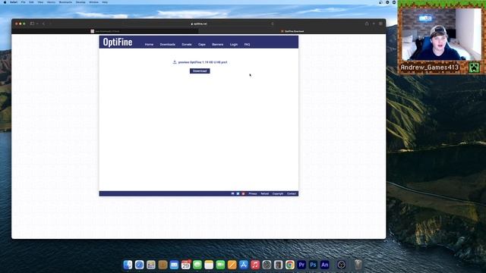The image size is (486, 273).
Task: Open the Privacy footer link
Action: point(253,194)
